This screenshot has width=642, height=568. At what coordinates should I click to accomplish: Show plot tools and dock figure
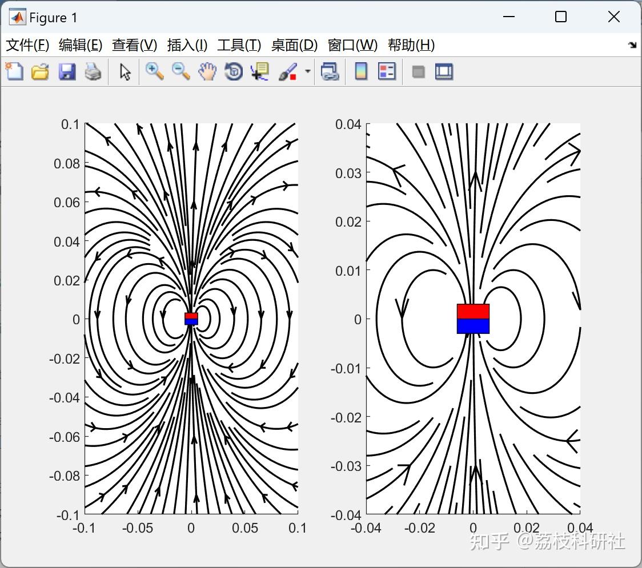444,71
